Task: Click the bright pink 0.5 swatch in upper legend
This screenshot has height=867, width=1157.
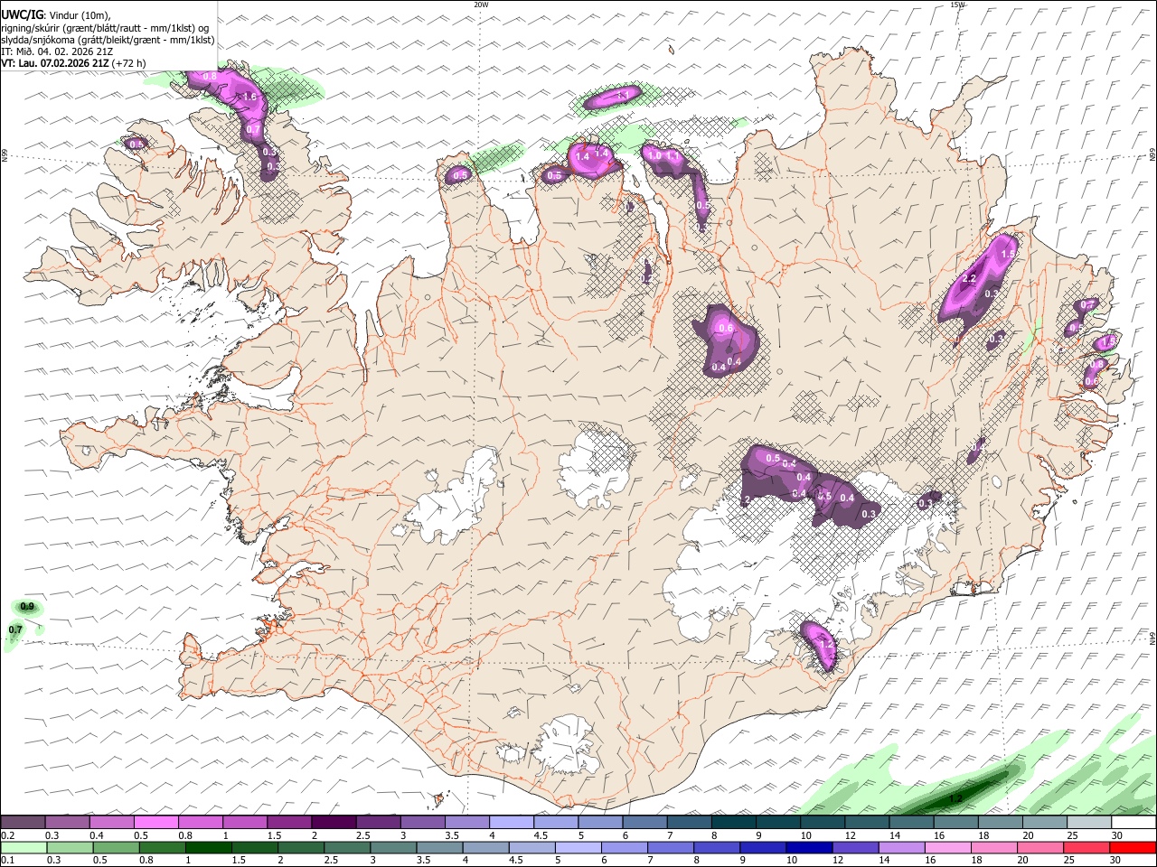Action: 155,823
